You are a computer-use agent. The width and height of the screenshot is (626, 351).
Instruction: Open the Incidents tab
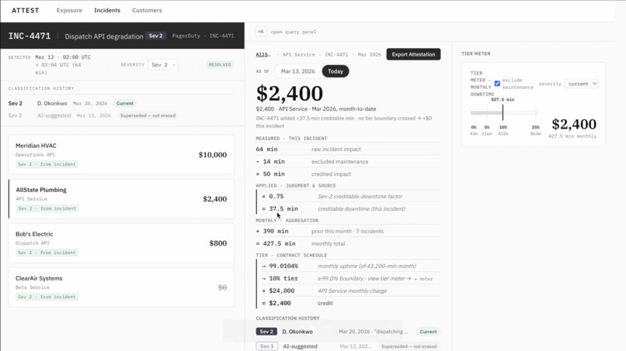[107, 10]
